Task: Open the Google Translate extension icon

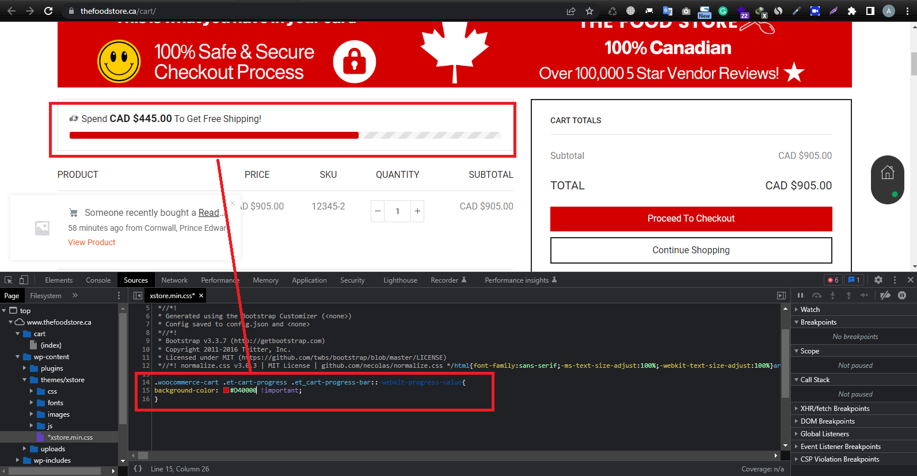Action: [668, 11]
